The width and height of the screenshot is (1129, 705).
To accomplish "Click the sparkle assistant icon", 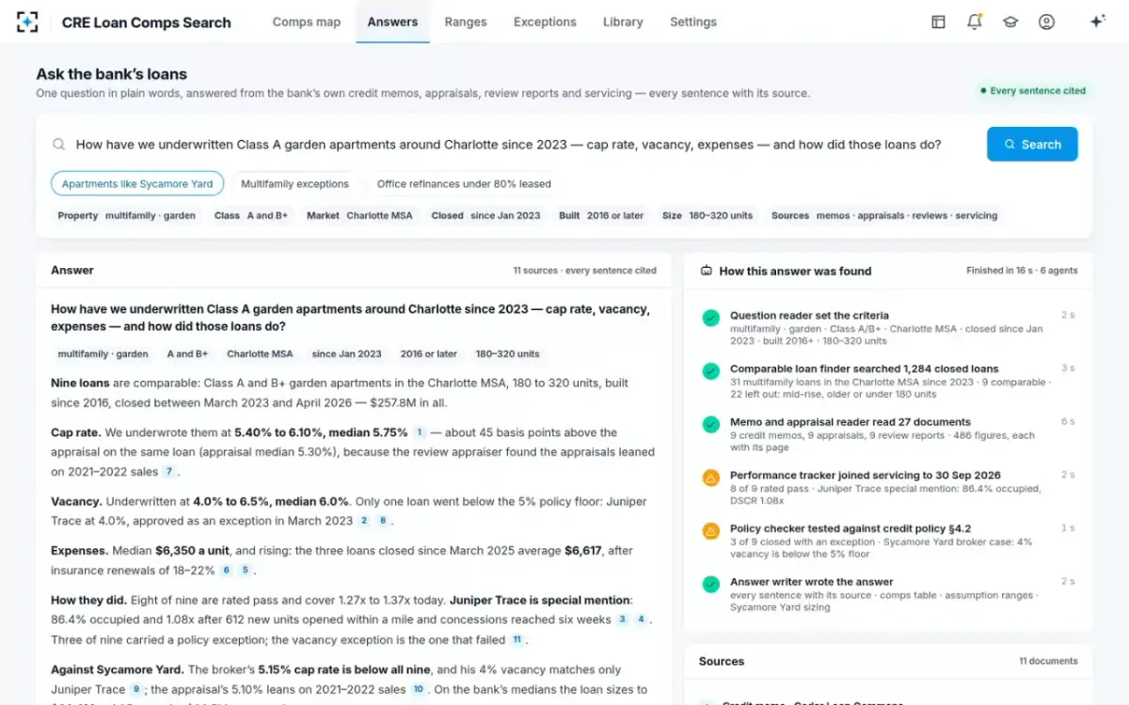I will click(1097, 22).
